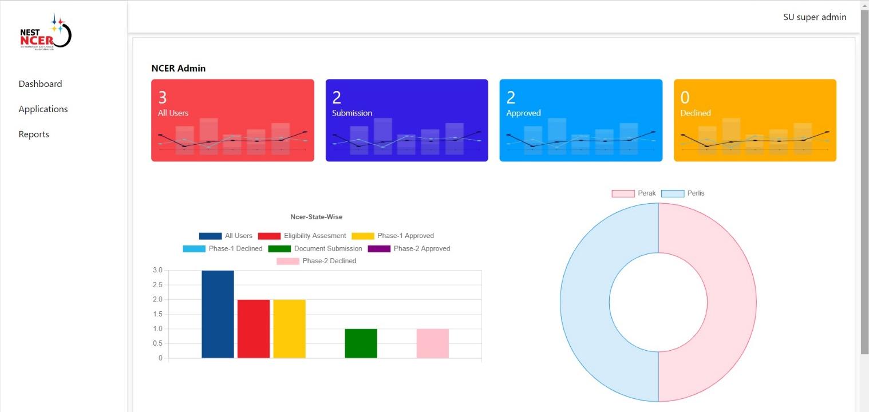Toggle Perlis legend on doughnut chart
Screen dimensions: 869x412
pyautogui.click(x=683, y=193)
